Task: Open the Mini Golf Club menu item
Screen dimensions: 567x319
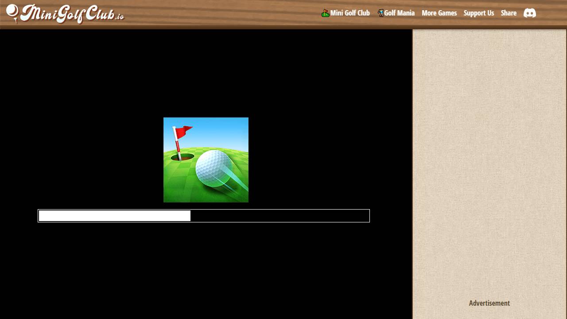Action: pos(346,13)
